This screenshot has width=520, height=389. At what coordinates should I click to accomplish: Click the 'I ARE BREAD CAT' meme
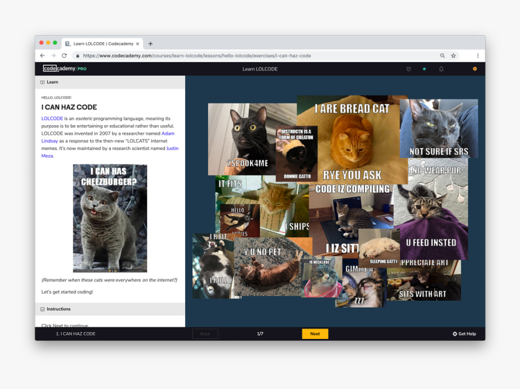352,139
